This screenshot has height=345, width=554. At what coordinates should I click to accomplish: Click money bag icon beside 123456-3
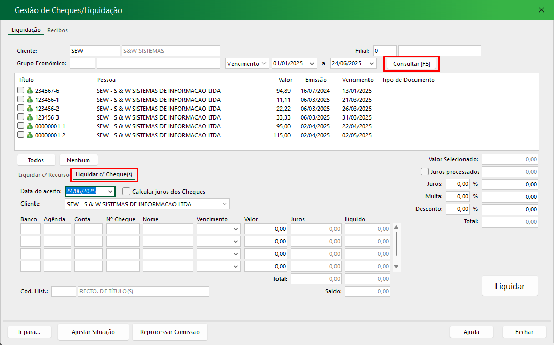30,117
